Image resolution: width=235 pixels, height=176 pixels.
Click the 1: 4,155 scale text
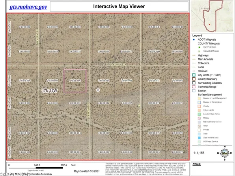199,153
